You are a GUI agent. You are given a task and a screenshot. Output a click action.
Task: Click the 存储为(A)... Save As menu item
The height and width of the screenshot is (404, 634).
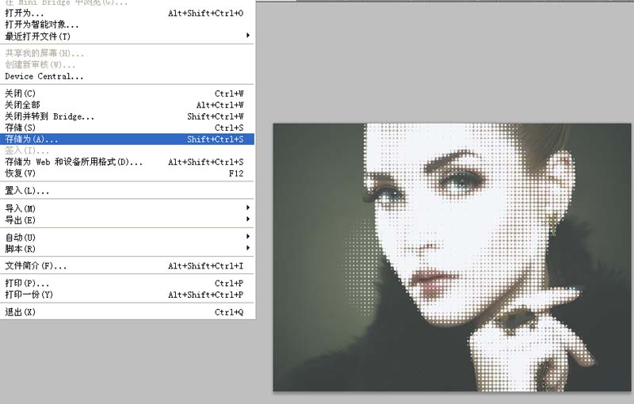click(x=32, y=139)
